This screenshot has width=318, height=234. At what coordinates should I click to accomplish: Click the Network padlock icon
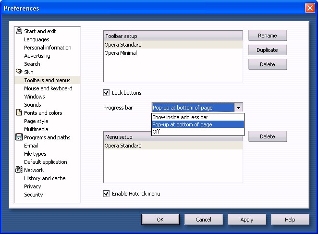coord(19,170)
